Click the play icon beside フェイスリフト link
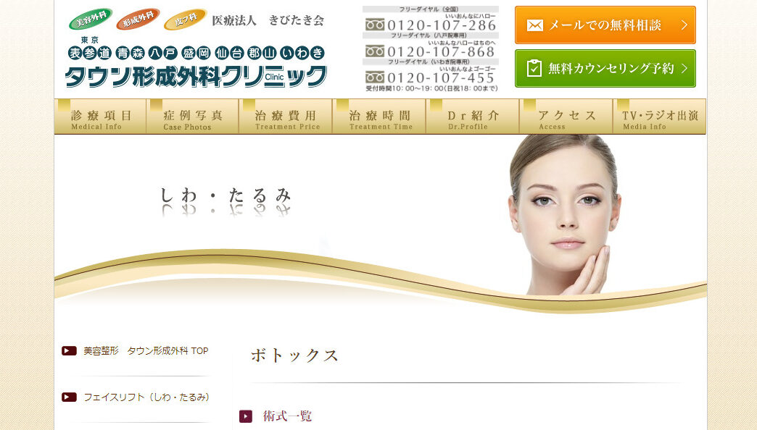Image resolution: width=757 pixels, height=430 pixels. [69, 397]
